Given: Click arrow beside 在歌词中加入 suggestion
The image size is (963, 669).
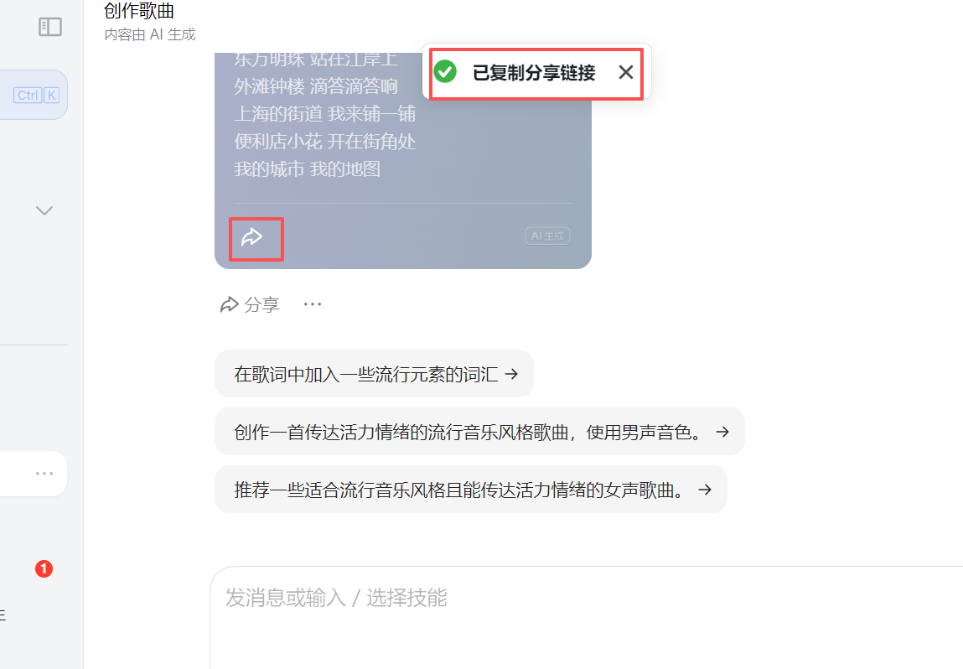Looking at the screenshot, I should (x=511, y=374).
